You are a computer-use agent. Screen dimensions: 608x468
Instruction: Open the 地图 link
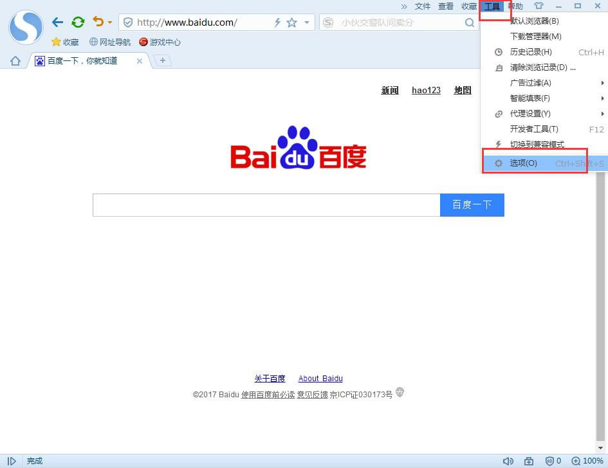463,90
